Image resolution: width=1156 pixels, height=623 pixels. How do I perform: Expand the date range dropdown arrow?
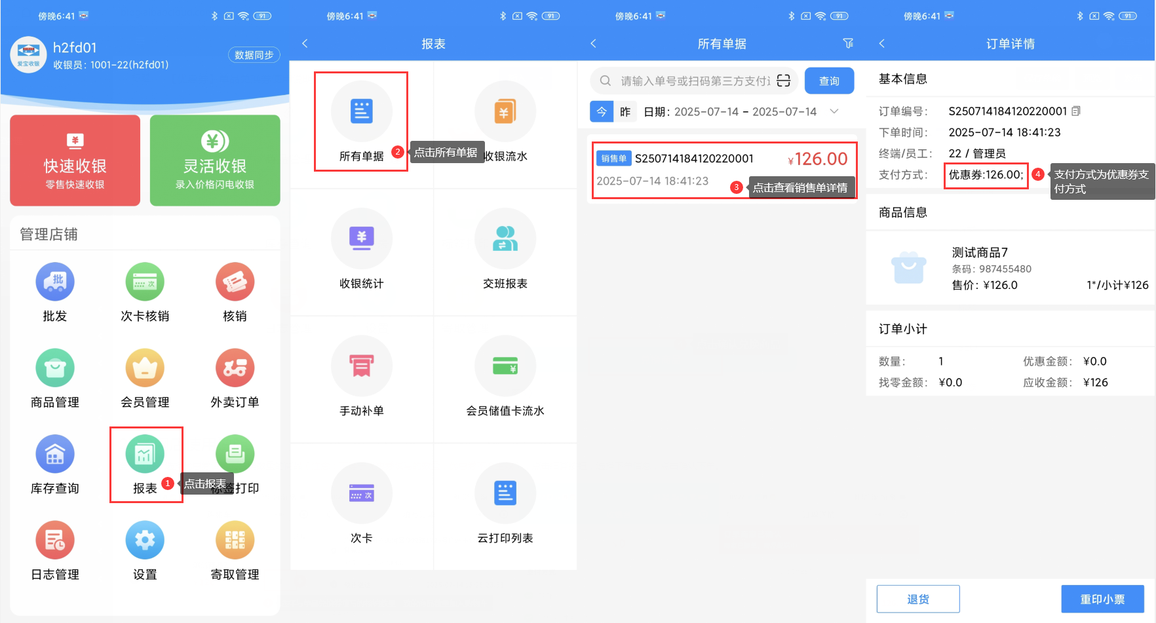point(834,111)
